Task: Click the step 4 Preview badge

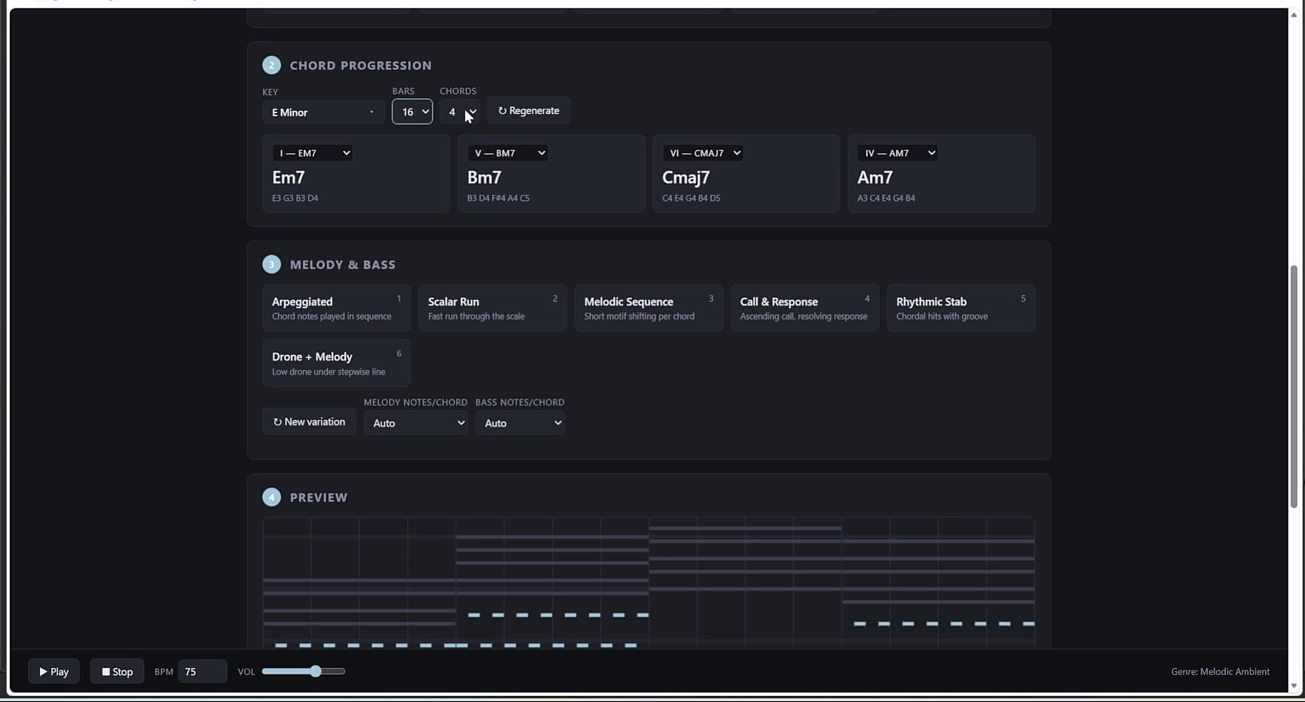Action: (x=272, y=497)
